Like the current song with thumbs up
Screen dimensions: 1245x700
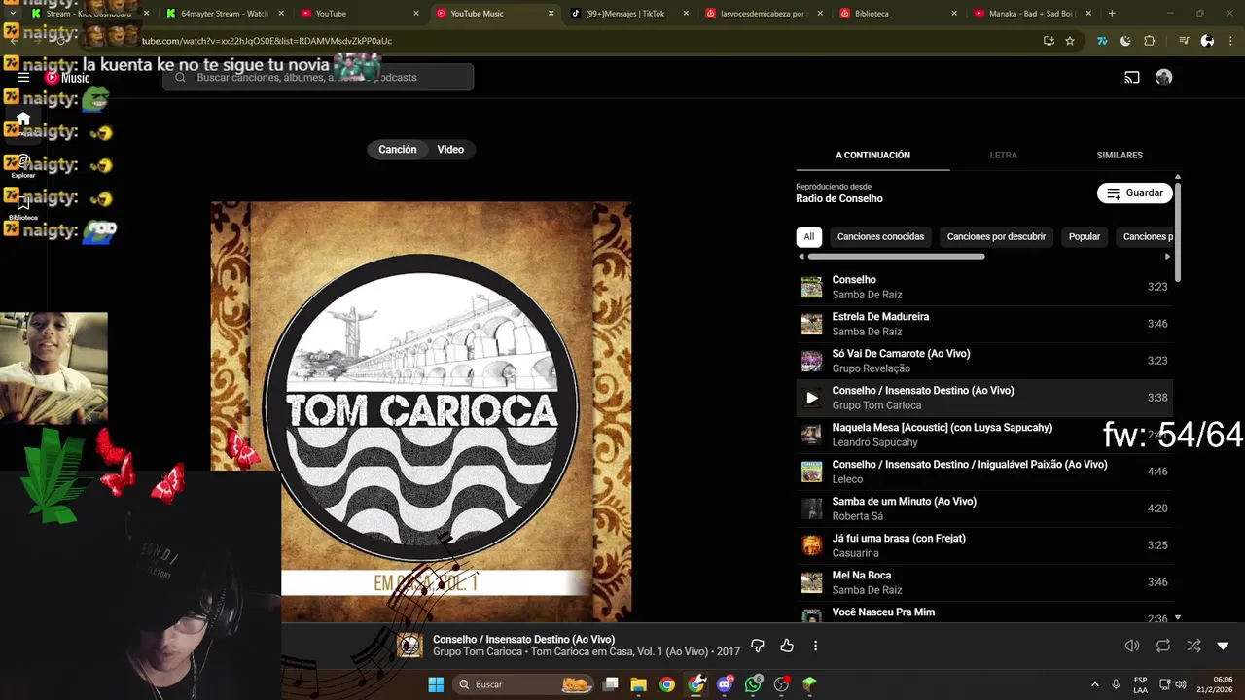[x=787, y=646]
